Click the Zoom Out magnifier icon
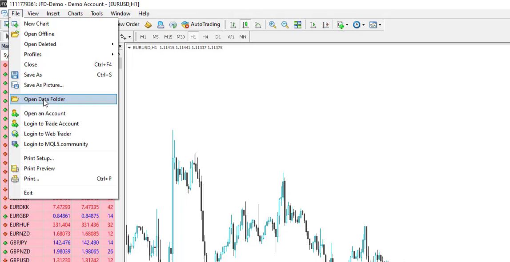The image size is (510, 262). coord(285,25)
